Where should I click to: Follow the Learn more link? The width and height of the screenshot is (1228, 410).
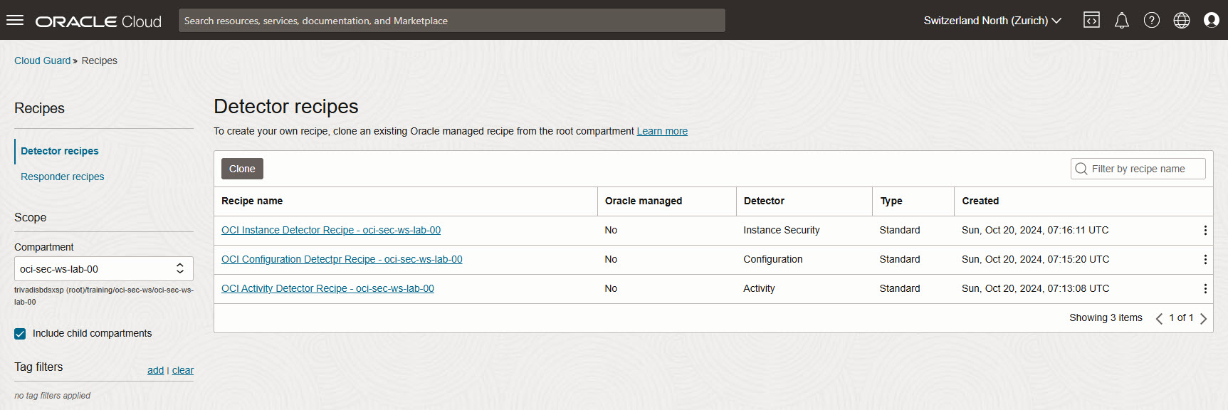[x=662, y=131]
